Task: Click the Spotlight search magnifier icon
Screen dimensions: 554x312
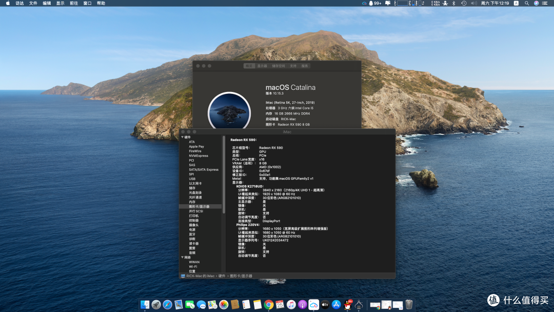Action: pyautogui.click(x=526, y=3)
